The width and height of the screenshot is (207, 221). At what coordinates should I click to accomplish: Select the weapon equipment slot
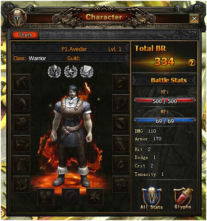22,82
